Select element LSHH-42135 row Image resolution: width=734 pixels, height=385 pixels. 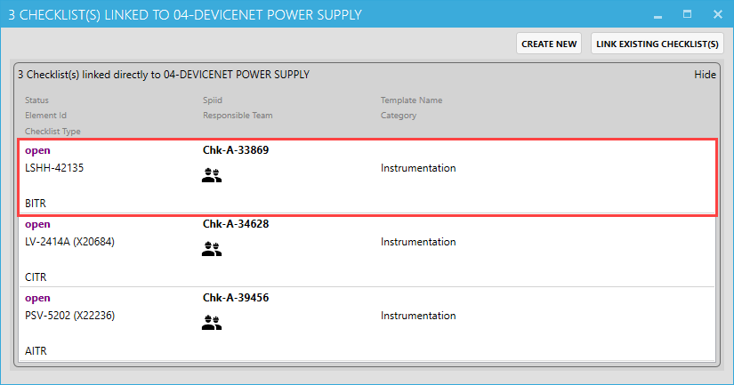pyautogui.click(x=54, y=168)
